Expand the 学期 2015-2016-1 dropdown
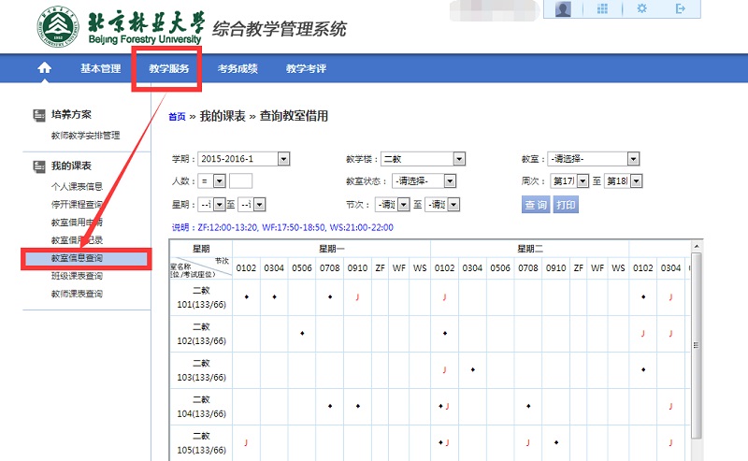Image resolution: width=748 pixels, height=461 pixels. [x=283, y=159]
